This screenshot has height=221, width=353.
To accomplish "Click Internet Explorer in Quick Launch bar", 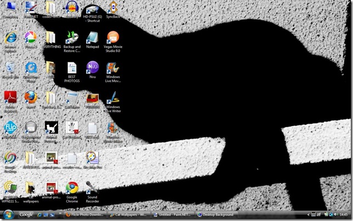I will [x=39, y=215].
